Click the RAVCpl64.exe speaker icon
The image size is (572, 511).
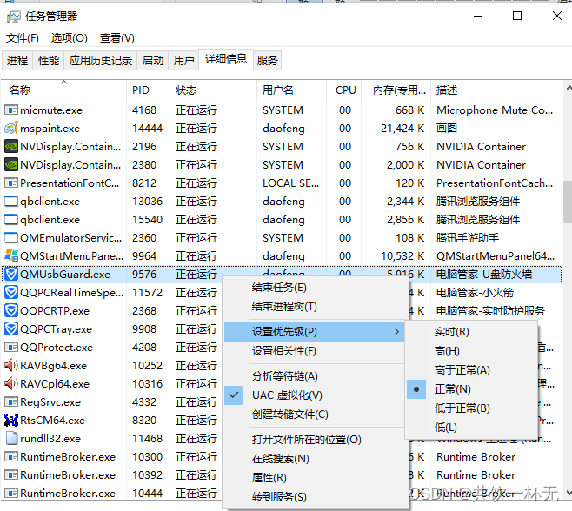tap(11, 383)
